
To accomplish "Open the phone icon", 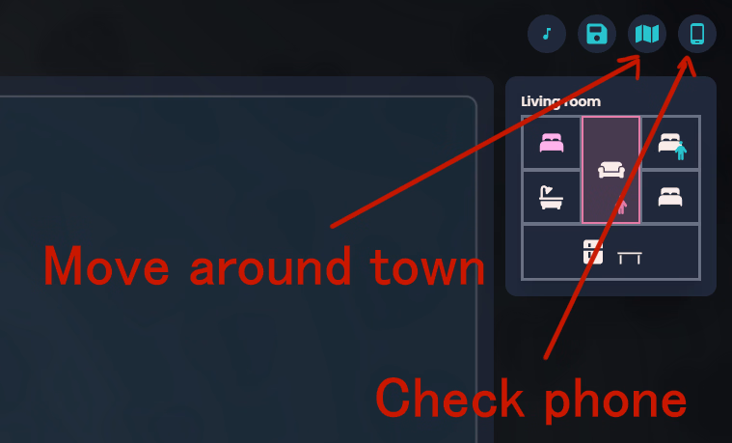I will 697,34.
